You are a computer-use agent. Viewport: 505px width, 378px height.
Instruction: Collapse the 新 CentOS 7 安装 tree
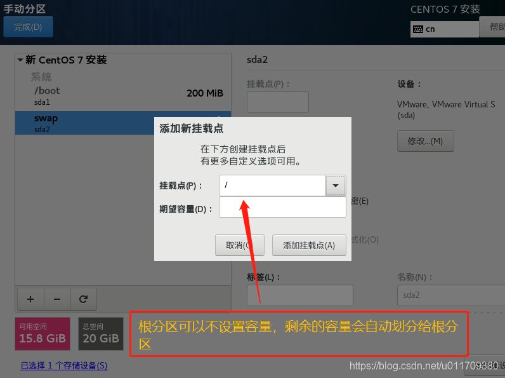pos(20,60)
